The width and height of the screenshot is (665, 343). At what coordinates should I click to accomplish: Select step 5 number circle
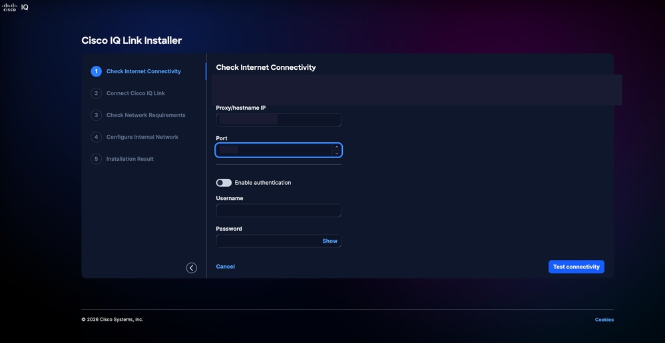(97, 159)
